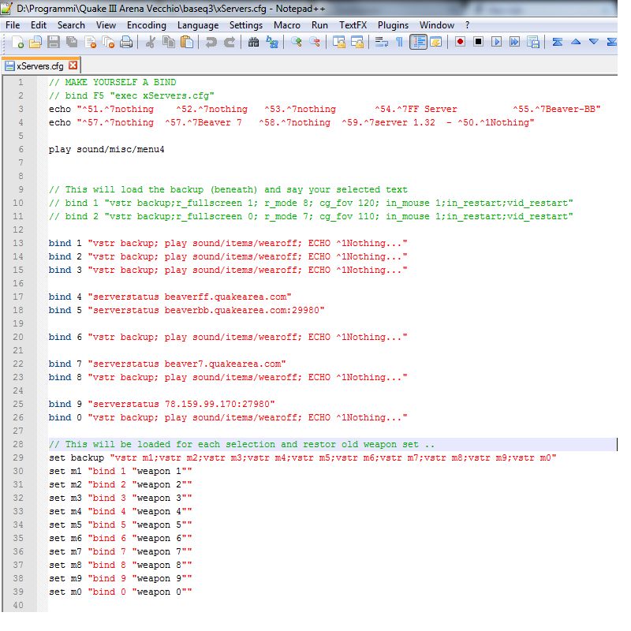
Task: Click the 'set m5 "bind 5 "weapon 5""' line
Action: [121, 525]
